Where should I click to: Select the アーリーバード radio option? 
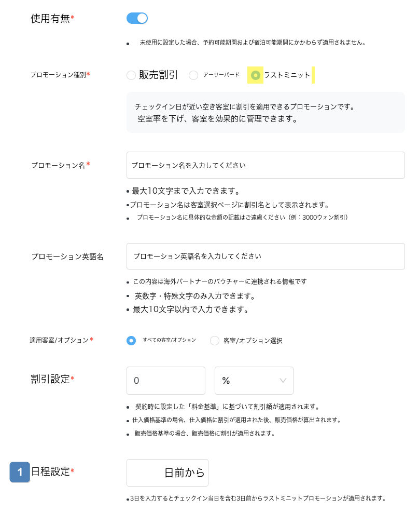point(193,75)
